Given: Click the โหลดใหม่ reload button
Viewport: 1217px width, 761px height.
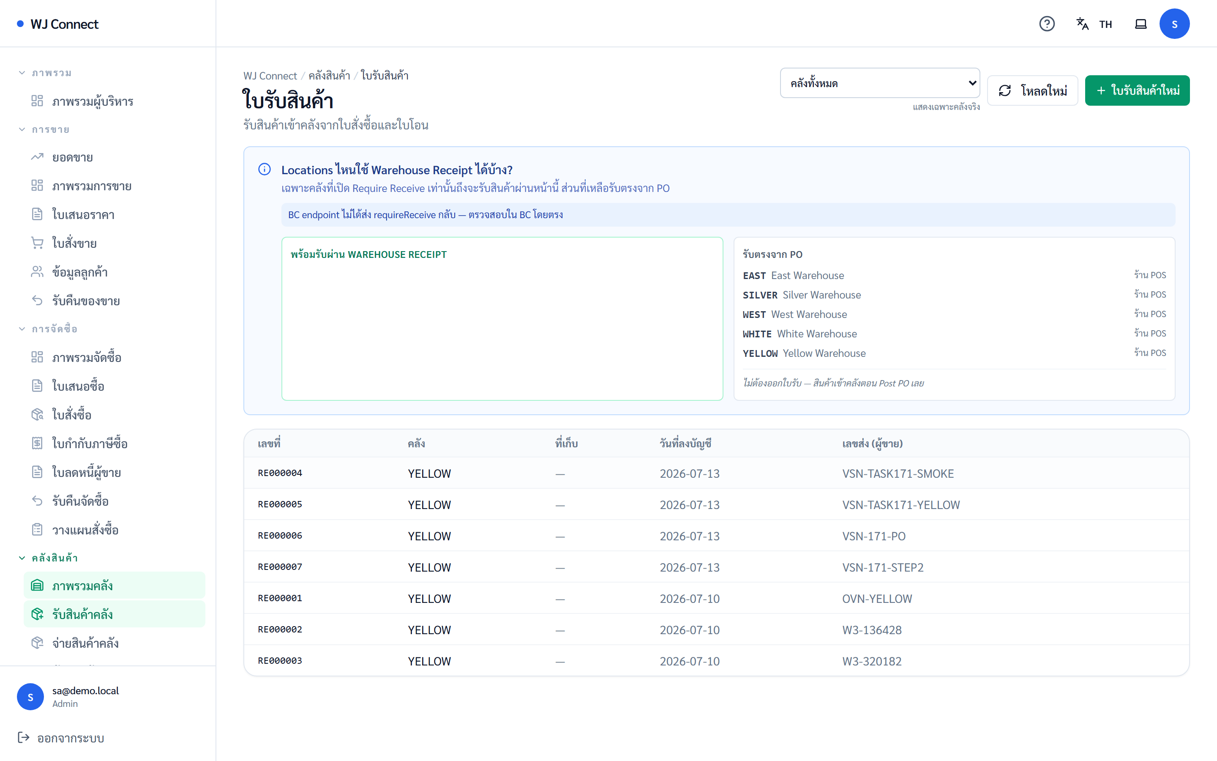Looking at the screenshot, I should 1032,90.
